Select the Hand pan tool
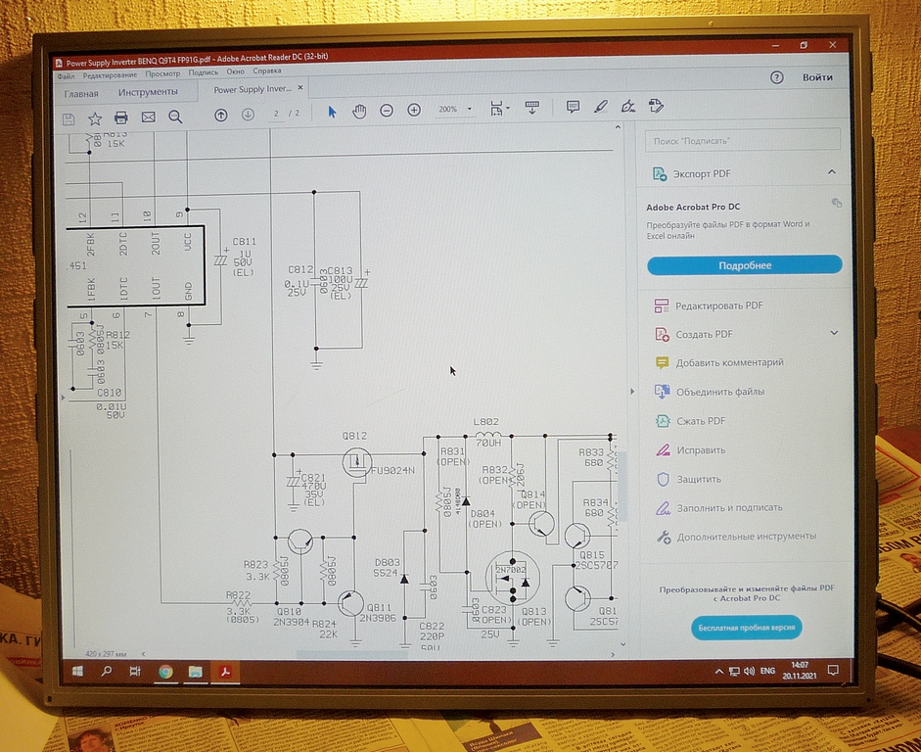The height and width of the screenshot is (752, 921). click(x=359, y=111)
